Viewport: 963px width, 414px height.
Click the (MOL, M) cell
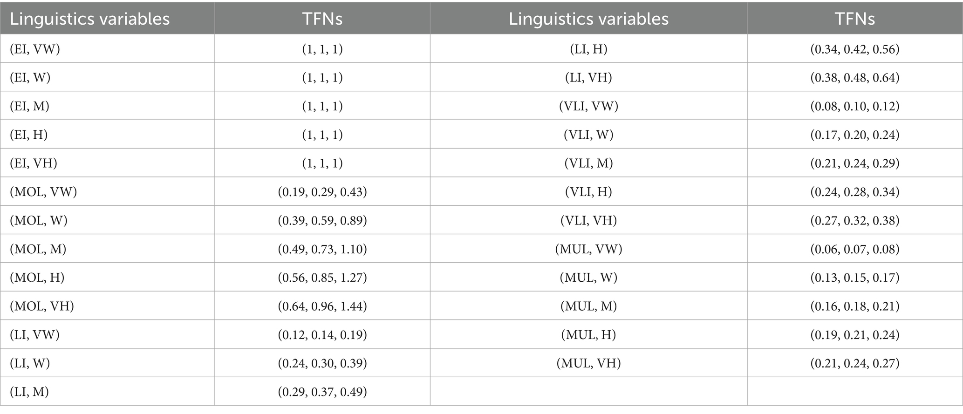point(38,249)
